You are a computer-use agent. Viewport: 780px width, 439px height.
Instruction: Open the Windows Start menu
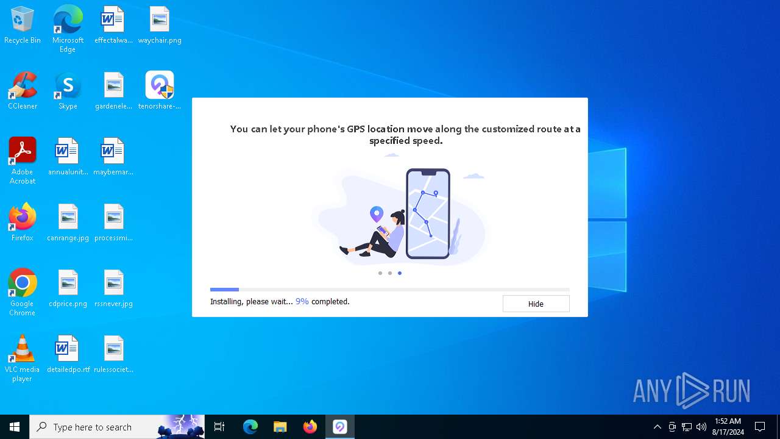click(15, 427)
